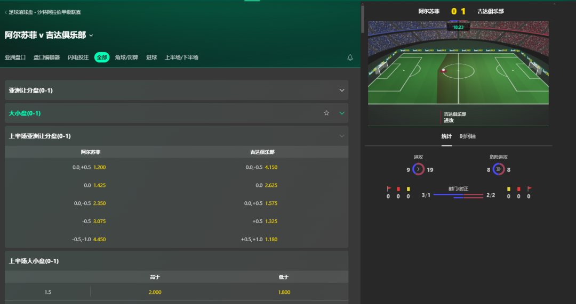This screenshot has width=576, height=304.
Task: Expand the 亚洲让分盘(0-1) section
Action: [177, 90]
